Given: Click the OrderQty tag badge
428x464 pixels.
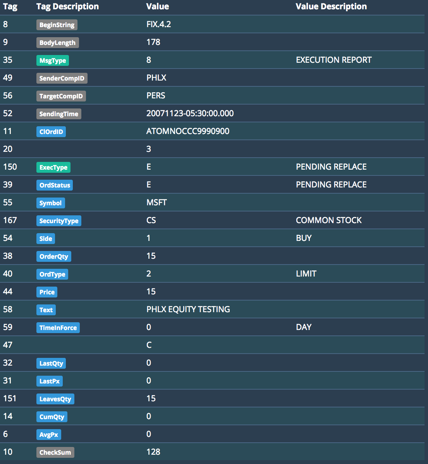Looking at the screenshot, I should (54, 256).
